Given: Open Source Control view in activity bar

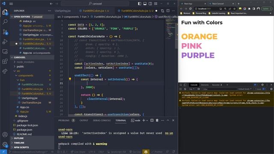Looking at the screenshot, I should coord(5,32).
